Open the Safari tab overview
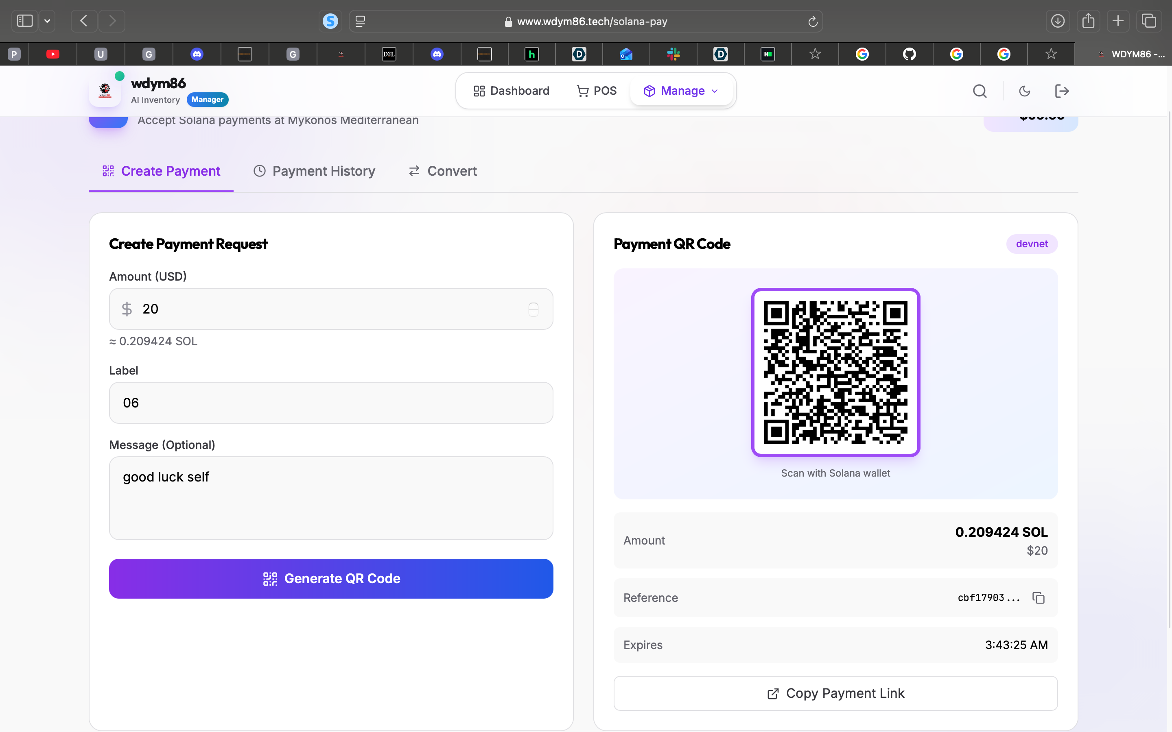Screen dimensions: 1172x732 click(x=1149, y=21)
